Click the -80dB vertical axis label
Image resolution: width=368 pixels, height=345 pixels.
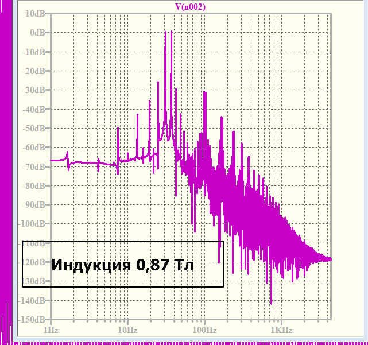[x=33, y=186]
